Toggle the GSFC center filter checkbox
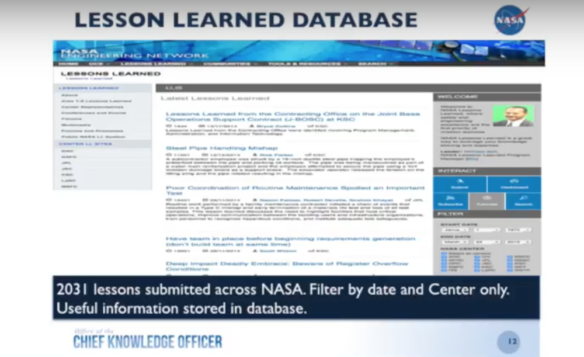 pos(444,267)
